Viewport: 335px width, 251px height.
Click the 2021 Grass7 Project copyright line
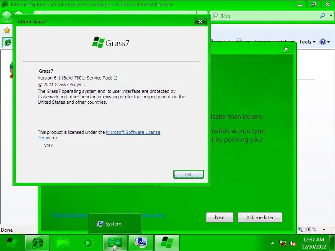click(62, 85)
